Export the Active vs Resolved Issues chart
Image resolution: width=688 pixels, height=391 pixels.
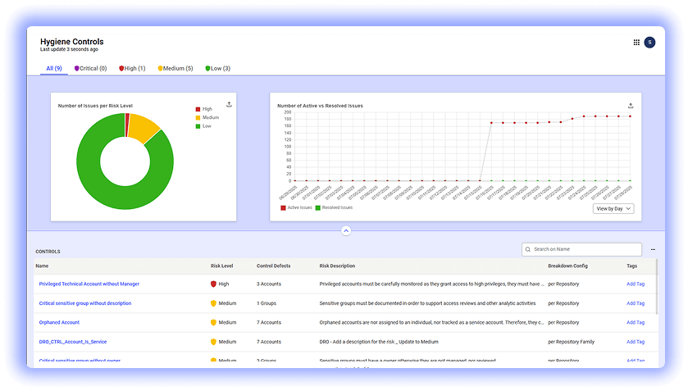tap(631, 105)
